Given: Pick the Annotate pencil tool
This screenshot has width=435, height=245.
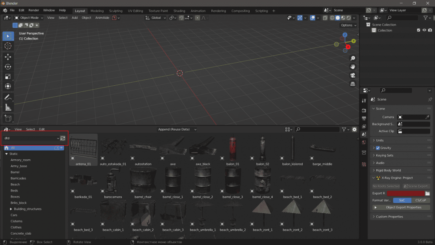Looking at the screenshot, I should (x=8, y=97).
